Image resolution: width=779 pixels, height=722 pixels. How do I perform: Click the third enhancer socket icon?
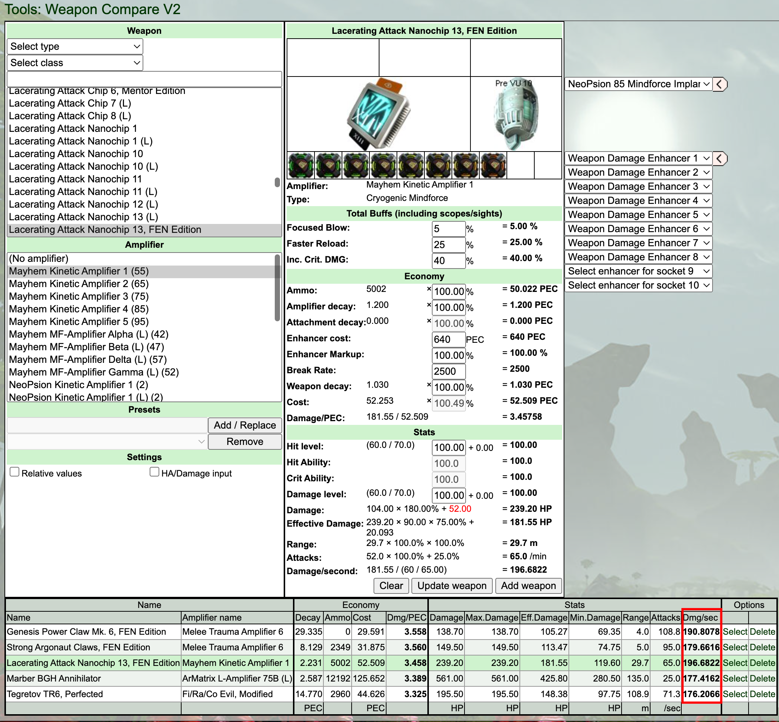356,165
